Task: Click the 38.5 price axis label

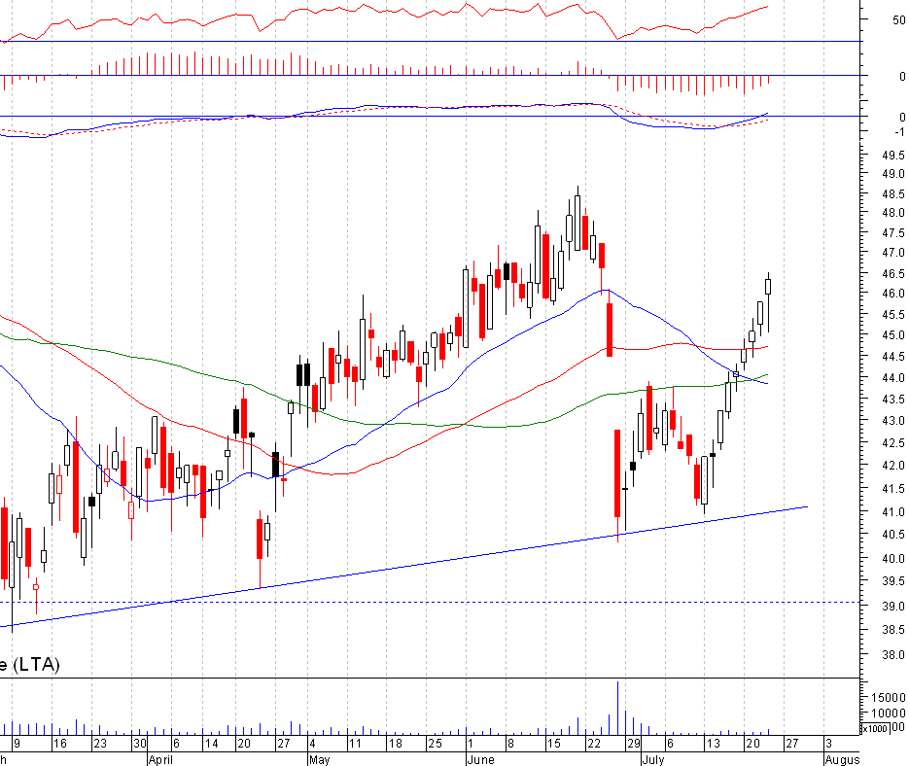Action: tap(892, 630)
